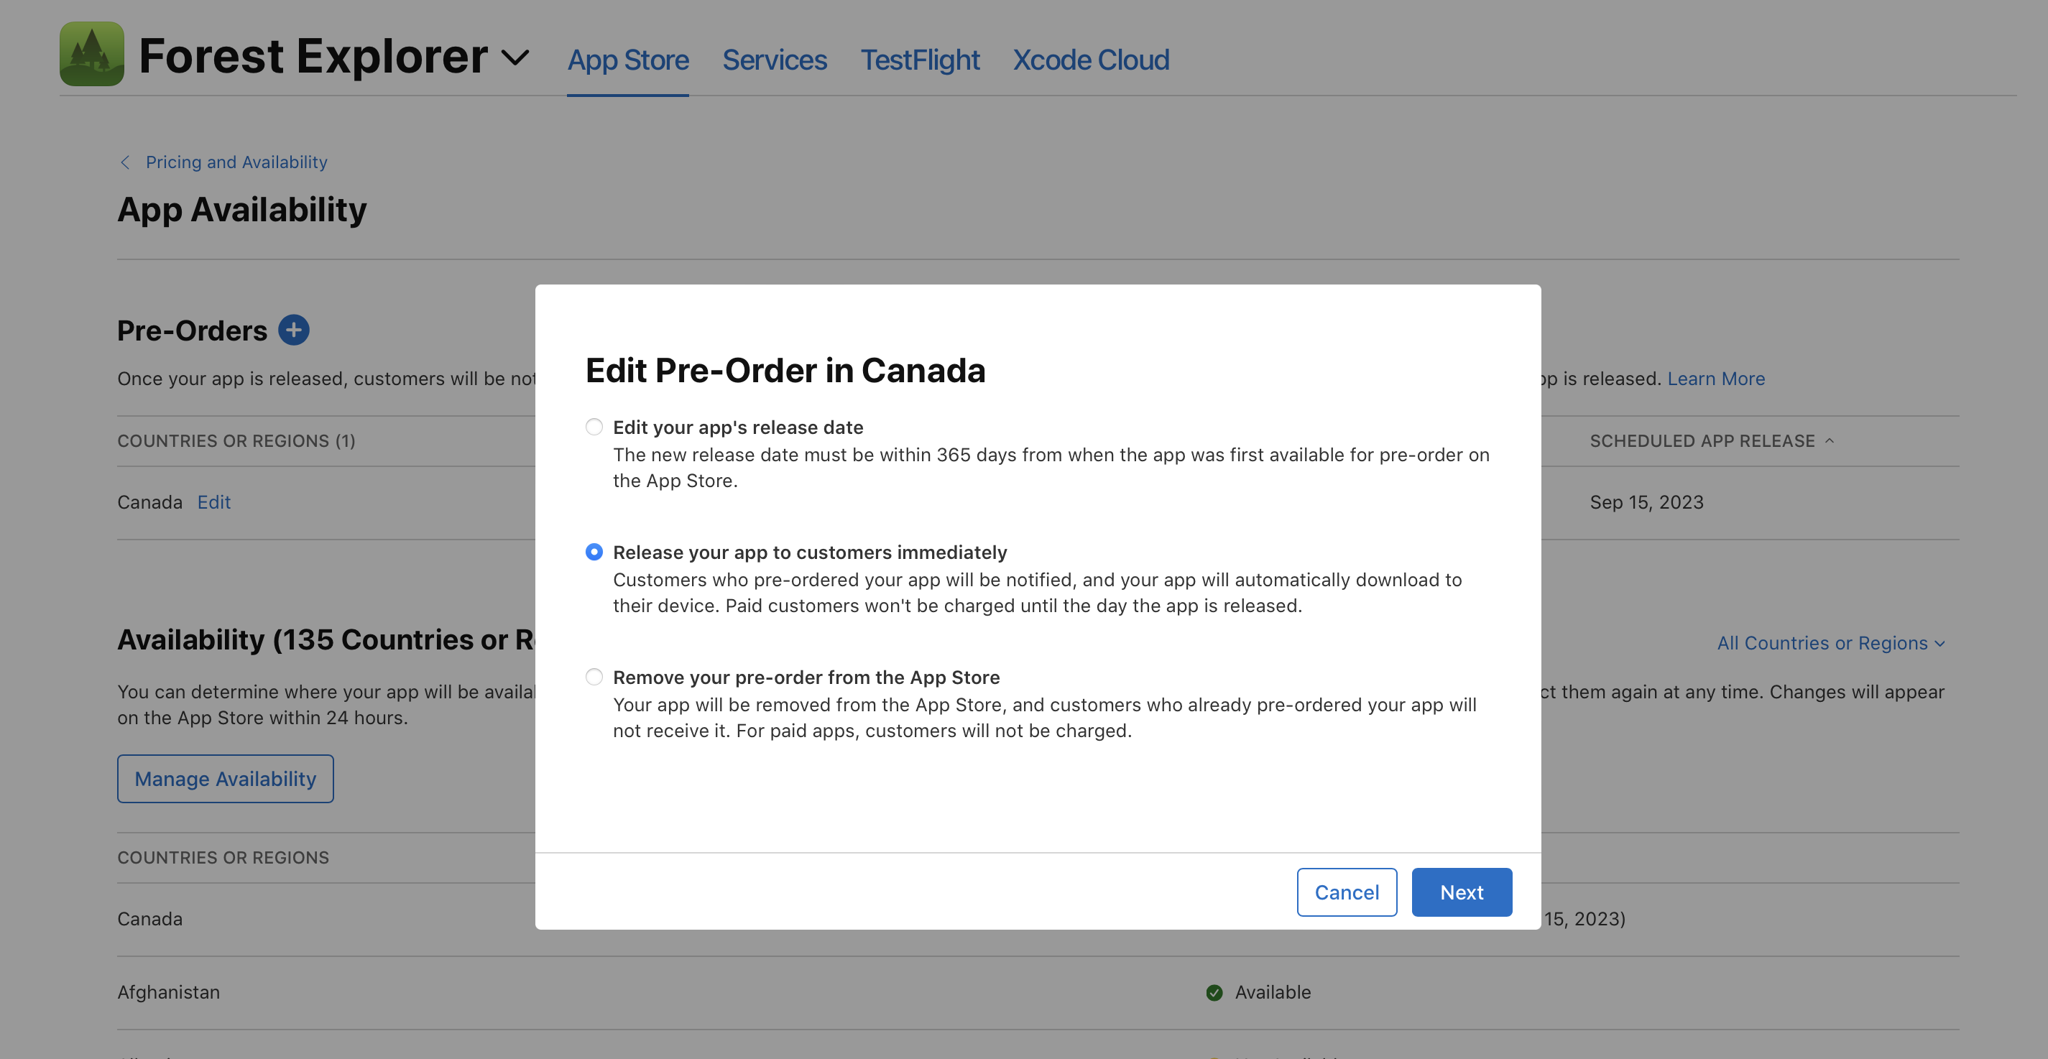Select Release your app to customers immediately
The width and height of the screenshot is (2048, 1059).
pyautogui.click(x=594, y=552)
